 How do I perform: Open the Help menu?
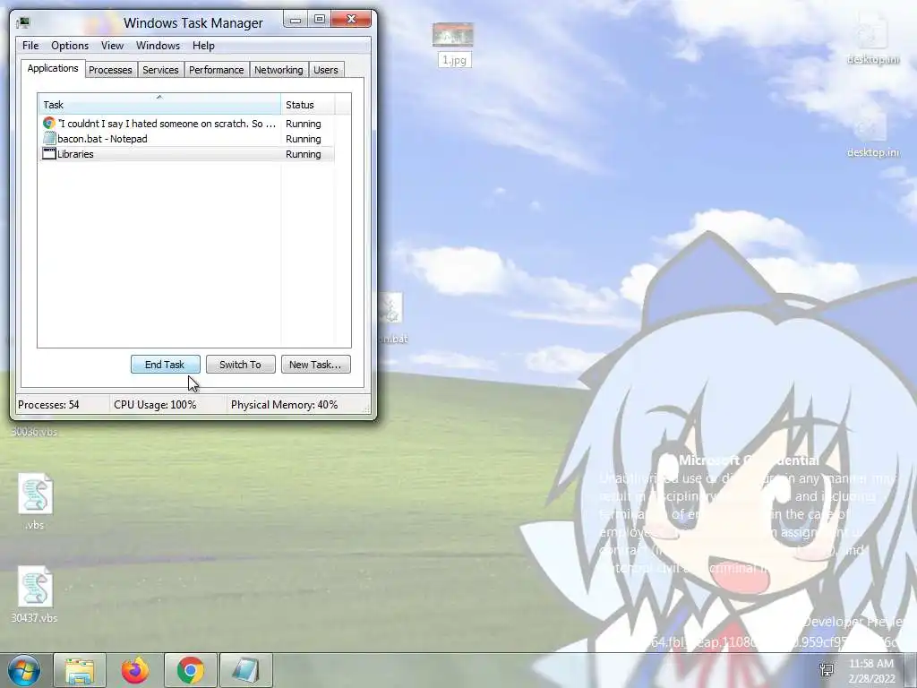click(203, 46)
